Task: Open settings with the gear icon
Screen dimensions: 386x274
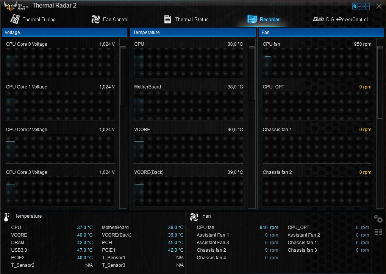Action: coord(378,218)
